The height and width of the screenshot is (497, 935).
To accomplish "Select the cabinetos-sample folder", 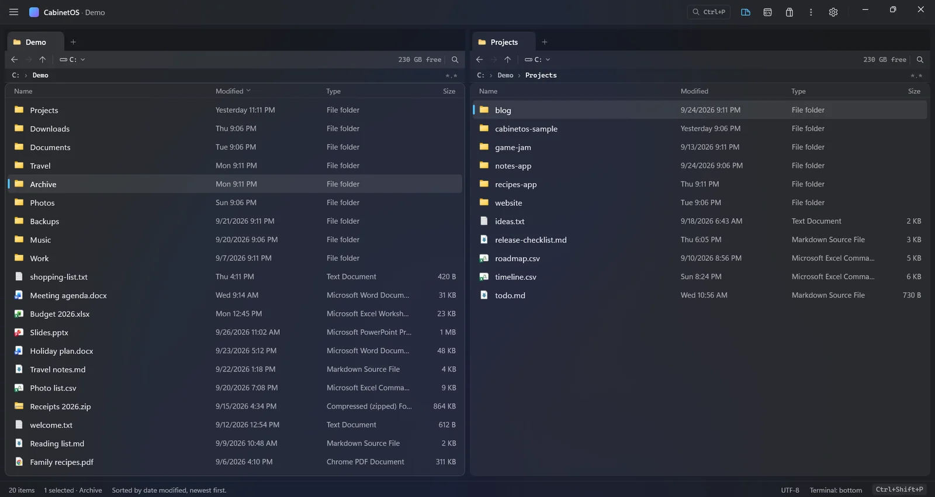I will coord(700,129).
